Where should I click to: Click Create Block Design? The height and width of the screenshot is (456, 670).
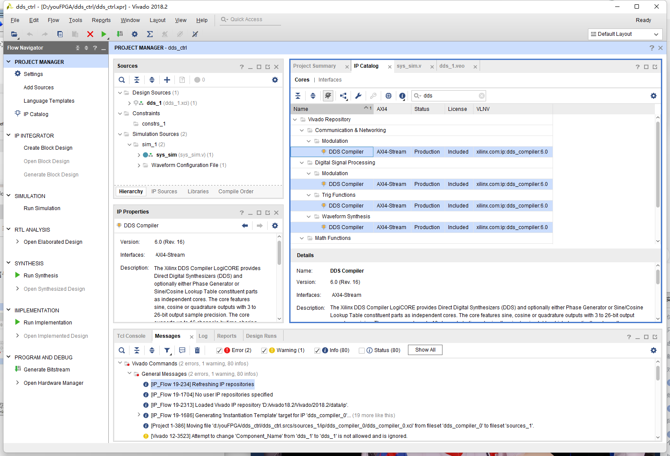click(x=48, y=148)
